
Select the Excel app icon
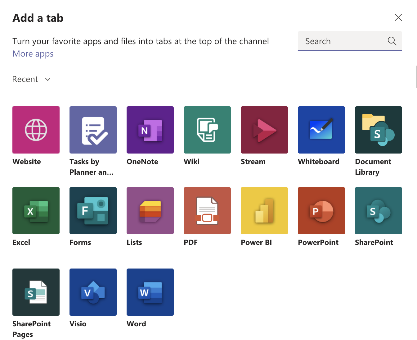point(36,211)
